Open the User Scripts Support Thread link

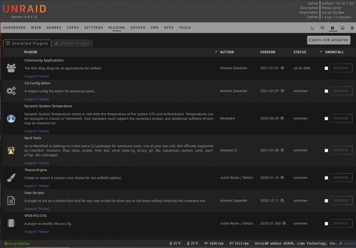pyautogui.click(x=37, y=209)
